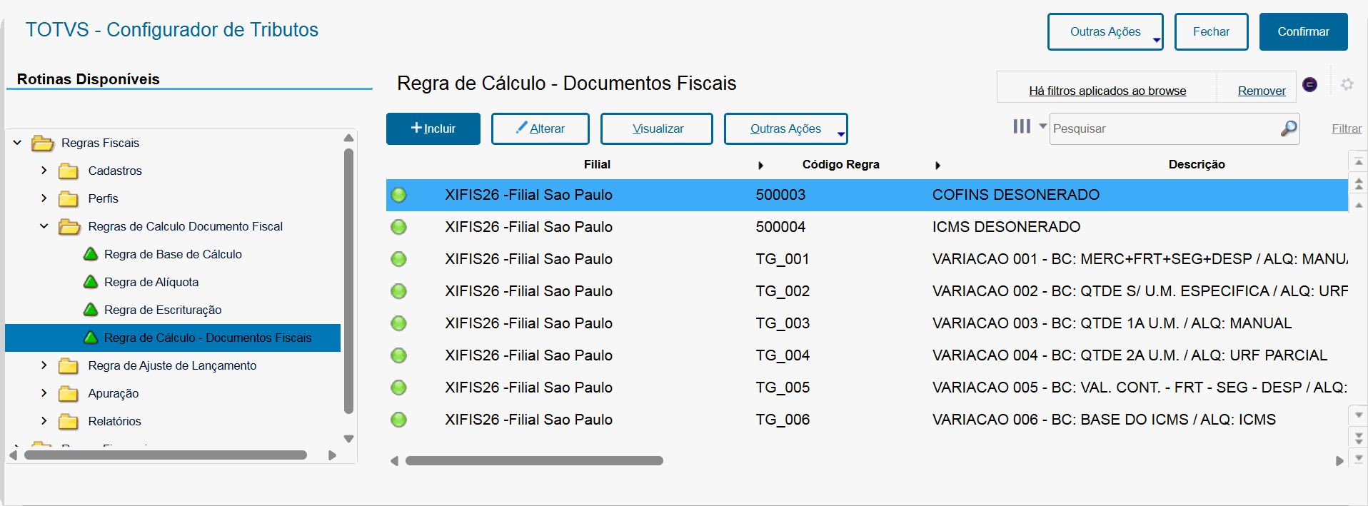The width and height of the screenshot is (1368, 506).
Task: Open the top Outras Ações dropdown
Action: point(1105,32)
